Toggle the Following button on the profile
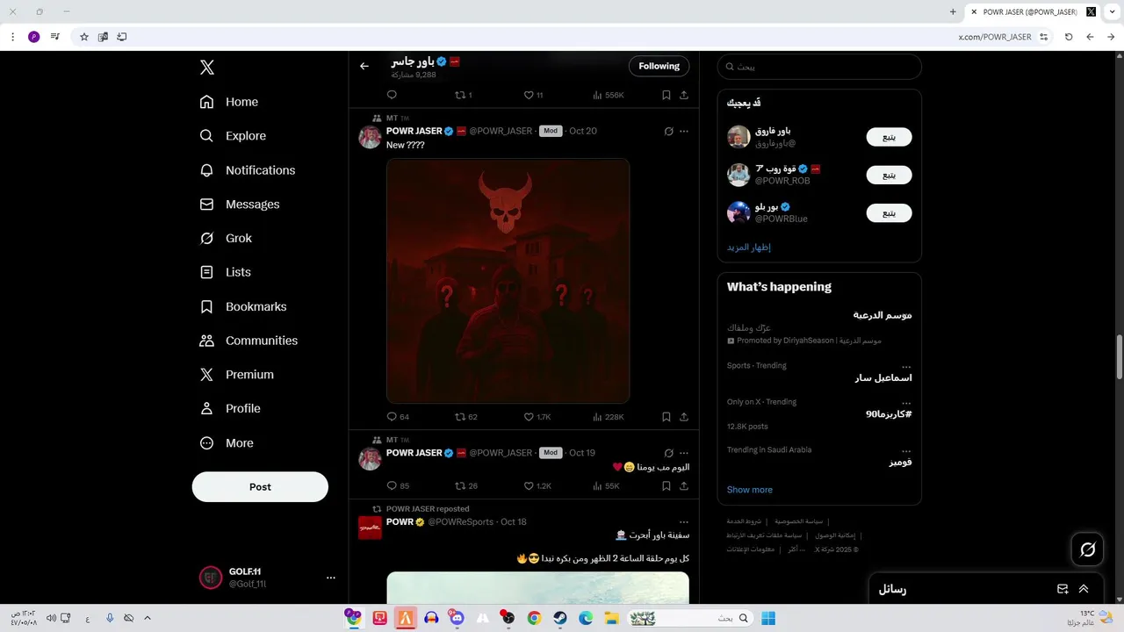The image size is (1124, 632). 659,66
